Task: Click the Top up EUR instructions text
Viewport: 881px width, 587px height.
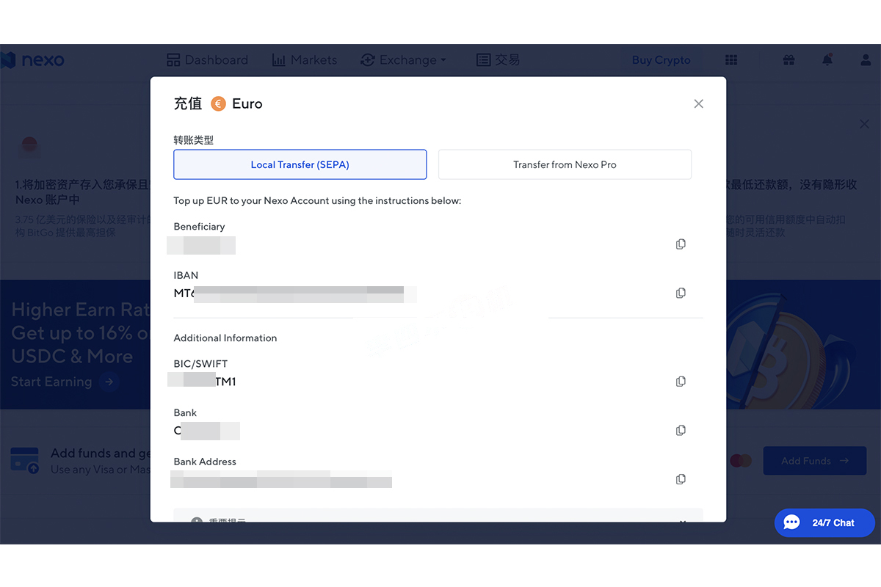Action: click(317, 201)
